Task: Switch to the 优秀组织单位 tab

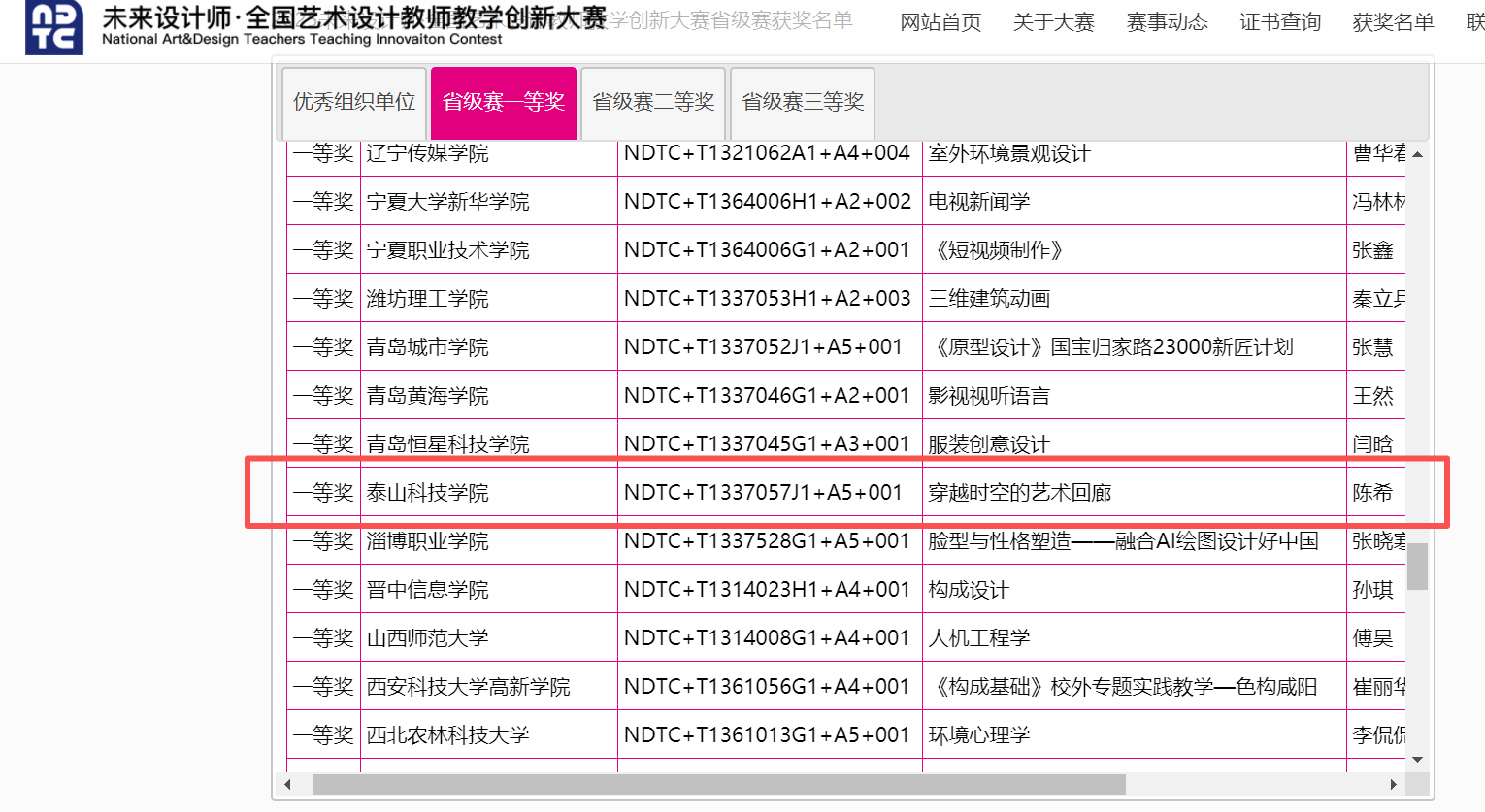Action: (354, 102)
